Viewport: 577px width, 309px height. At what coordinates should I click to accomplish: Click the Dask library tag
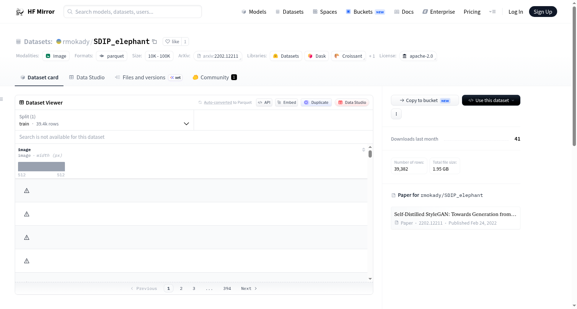coord(317,56)
